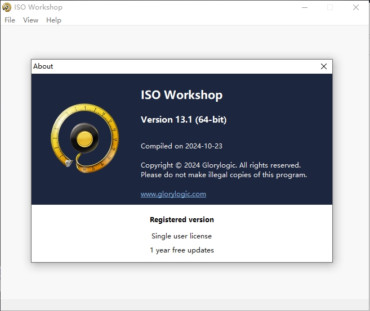The width and height of the screenshot is (370, 311).
Task: Click the illegal copies warning text
Action: click(224, 175)
